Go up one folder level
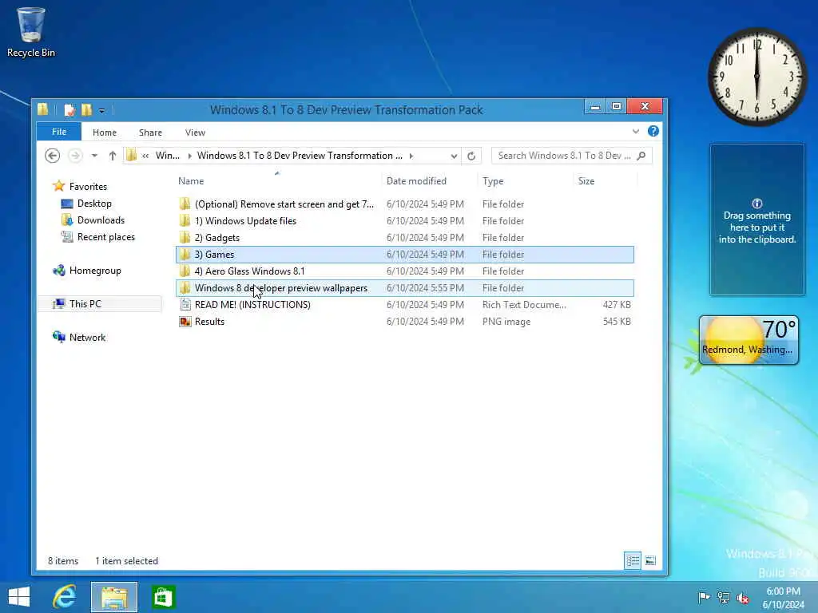818x613 pixels. 112,156
